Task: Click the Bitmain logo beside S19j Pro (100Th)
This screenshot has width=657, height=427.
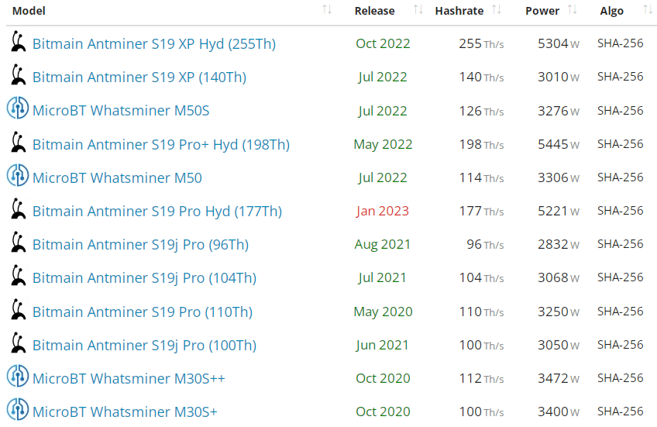Action: click(18, 343)
